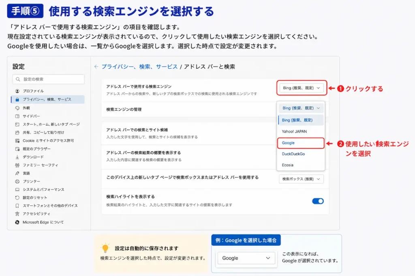Toggle the 検索ハイライトを表示する switch
Screen dimensions: 415x276
(318, 201)
